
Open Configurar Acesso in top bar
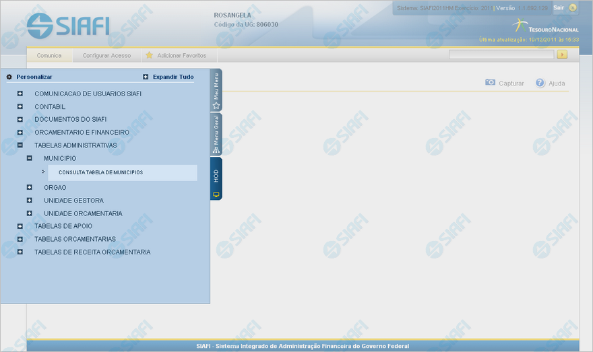pyautogui.click(x=106, y=55)
